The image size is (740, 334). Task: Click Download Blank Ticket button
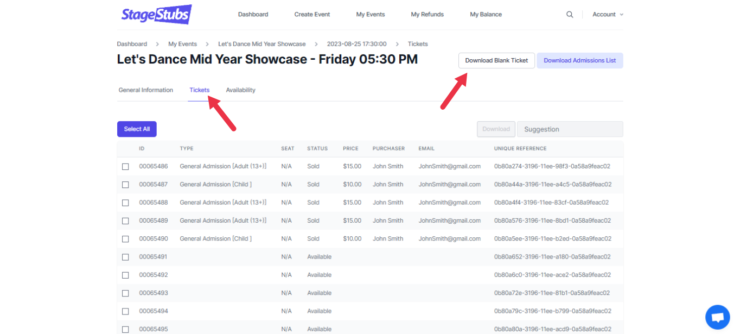(496, 61)
